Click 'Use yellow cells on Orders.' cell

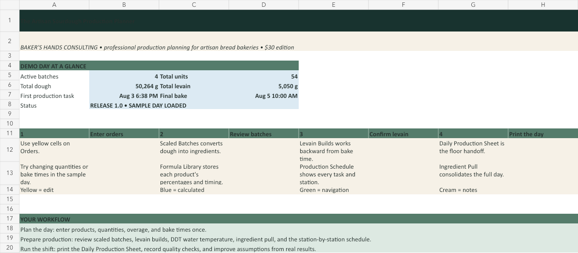point(54,150)
